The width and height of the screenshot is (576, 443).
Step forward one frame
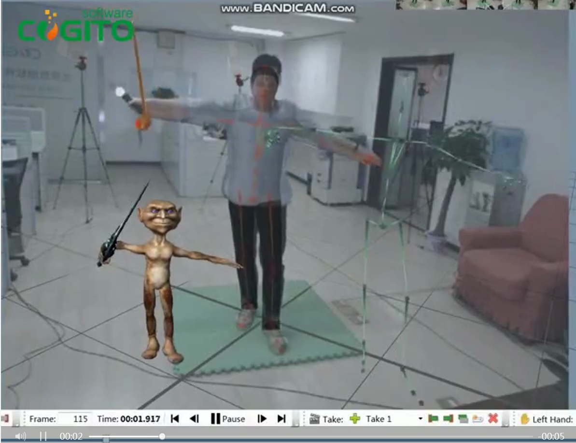point(262,419)
